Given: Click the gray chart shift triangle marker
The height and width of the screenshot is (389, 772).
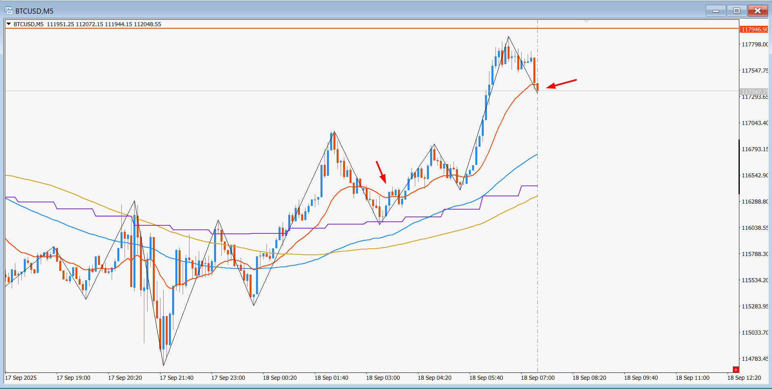Looking at the screenshot, I should [x=587, y=21].
